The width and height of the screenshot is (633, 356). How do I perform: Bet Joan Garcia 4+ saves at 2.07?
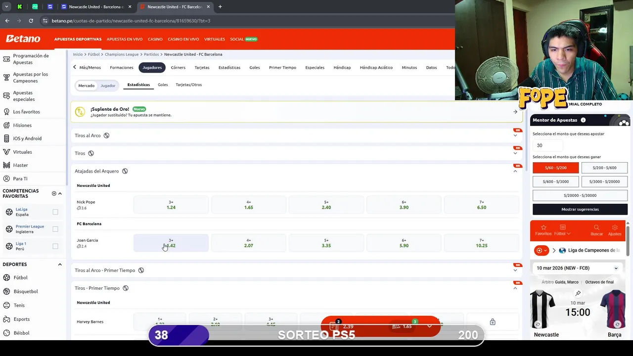pyautogui.click(x=249, y=243)
